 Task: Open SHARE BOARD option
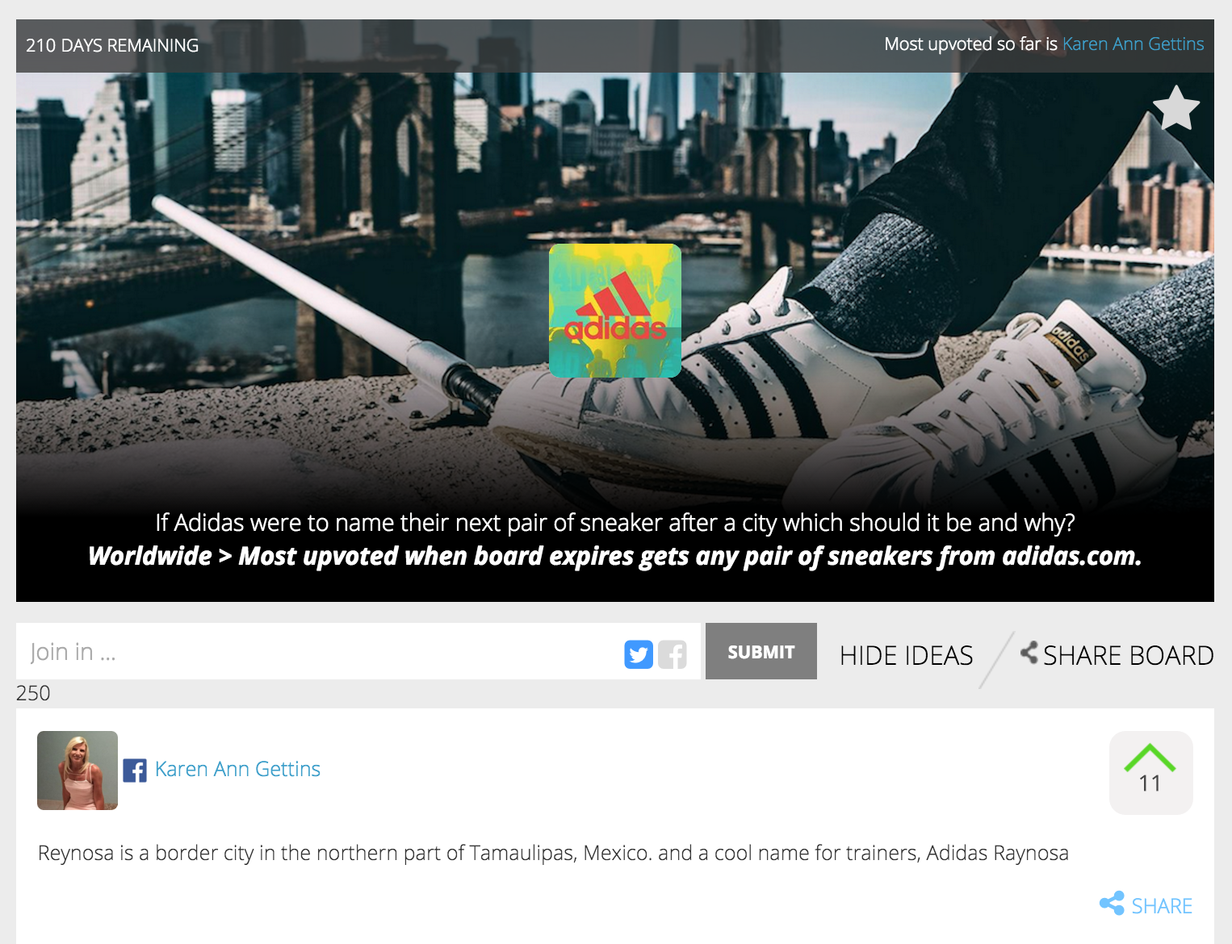[1128, 655]
